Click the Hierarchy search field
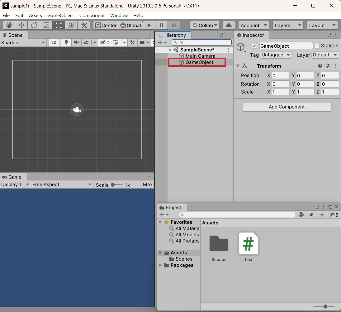 click(201, 42)
